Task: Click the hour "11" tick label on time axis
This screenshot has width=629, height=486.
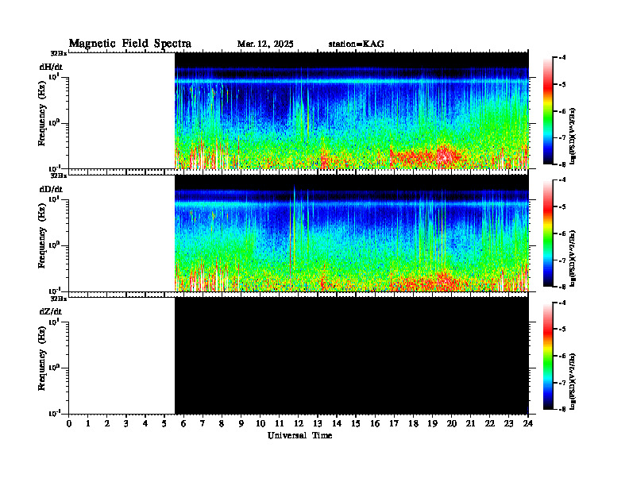Action: (x=280, y=424)
